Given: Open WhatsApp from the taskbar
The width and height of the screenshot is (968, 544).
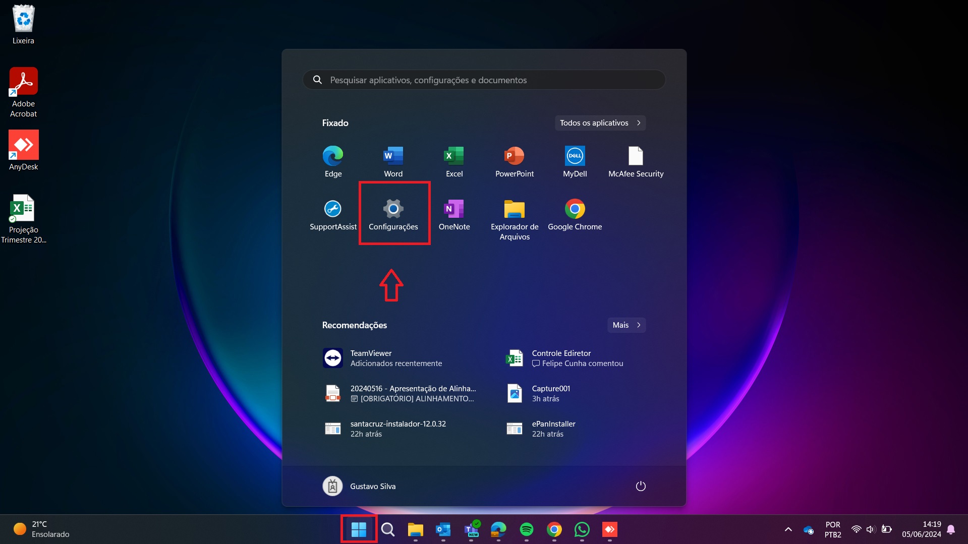Looking at the screenshot, I should tap(582, 529).
